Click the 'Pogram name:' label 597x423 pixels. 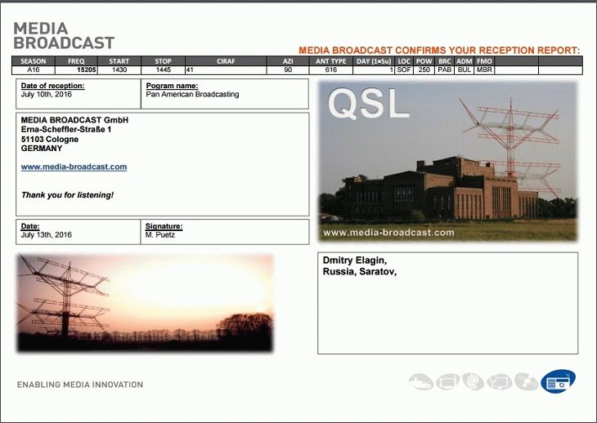172,86
